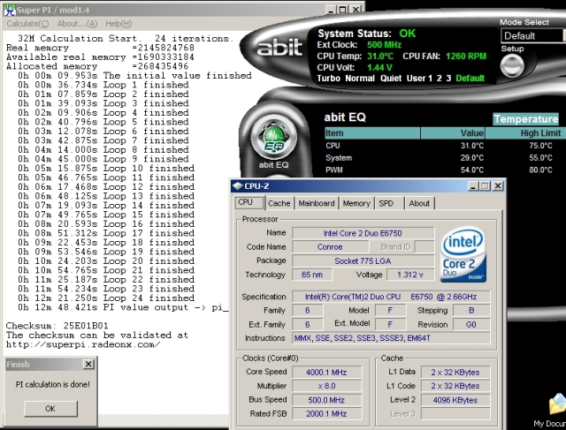Select Turbo mode in abit panel
The width and height of the screenshot is (566, 430).
click(328, 79)
